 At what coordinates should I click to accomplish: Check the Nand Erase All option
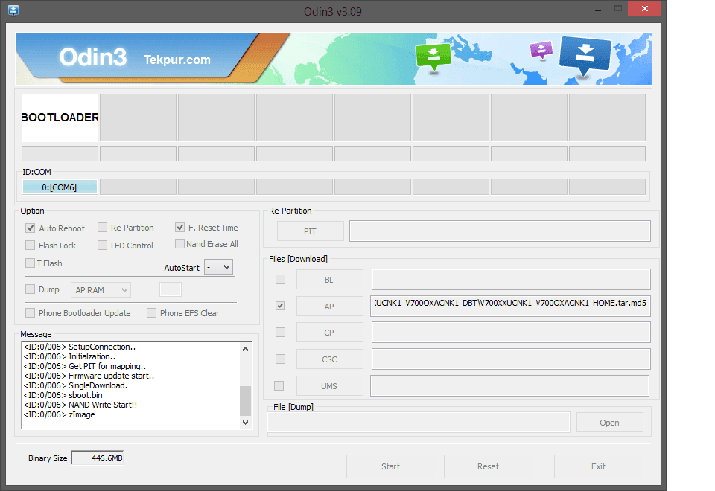(x=180, y=244)
